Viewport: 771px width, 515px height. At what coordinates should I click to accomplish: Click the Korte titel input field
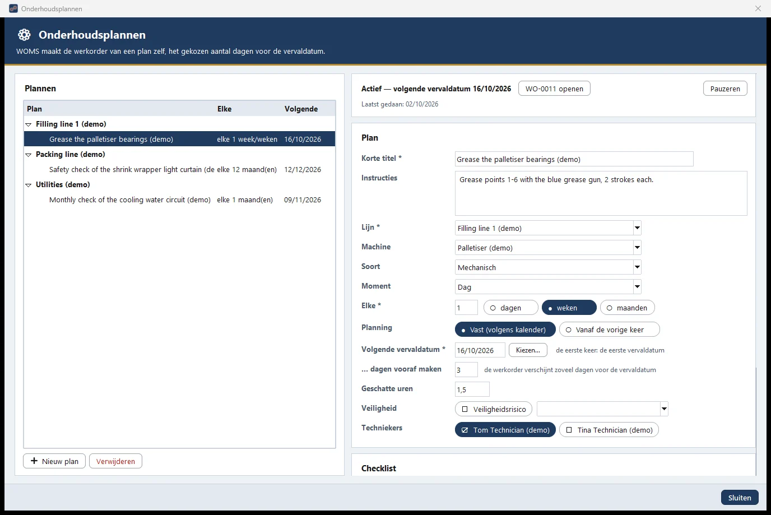(x=574, y=159)
